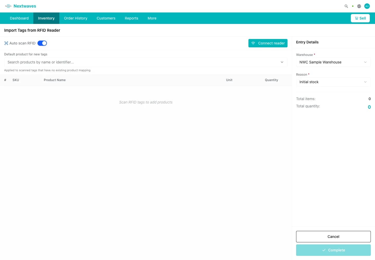Click the Entry Details heading
375x260 pixels.
point(307,42)
